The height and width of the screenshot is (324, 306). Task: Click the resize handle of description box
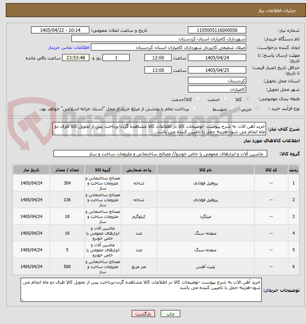tap(54, 133)
